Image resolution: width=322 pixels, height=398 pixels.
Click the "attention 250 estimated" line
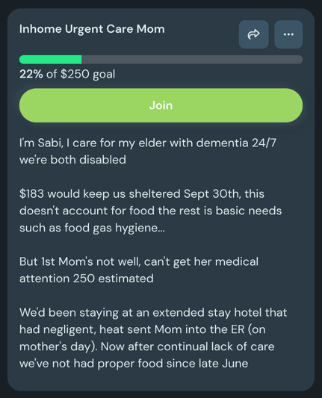(x=87, y=279)
